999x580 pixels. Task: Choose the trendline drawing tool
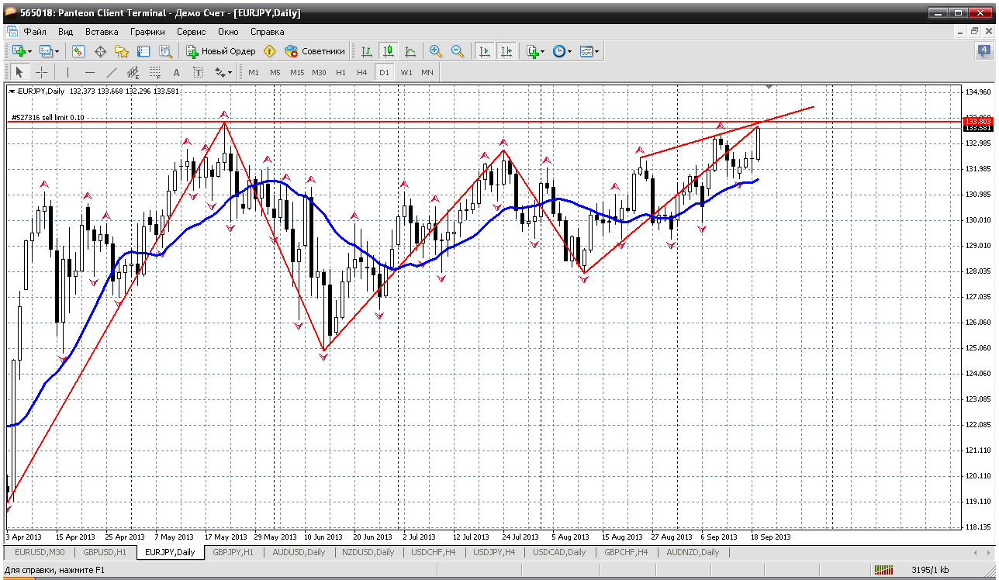tap(112, 72)
